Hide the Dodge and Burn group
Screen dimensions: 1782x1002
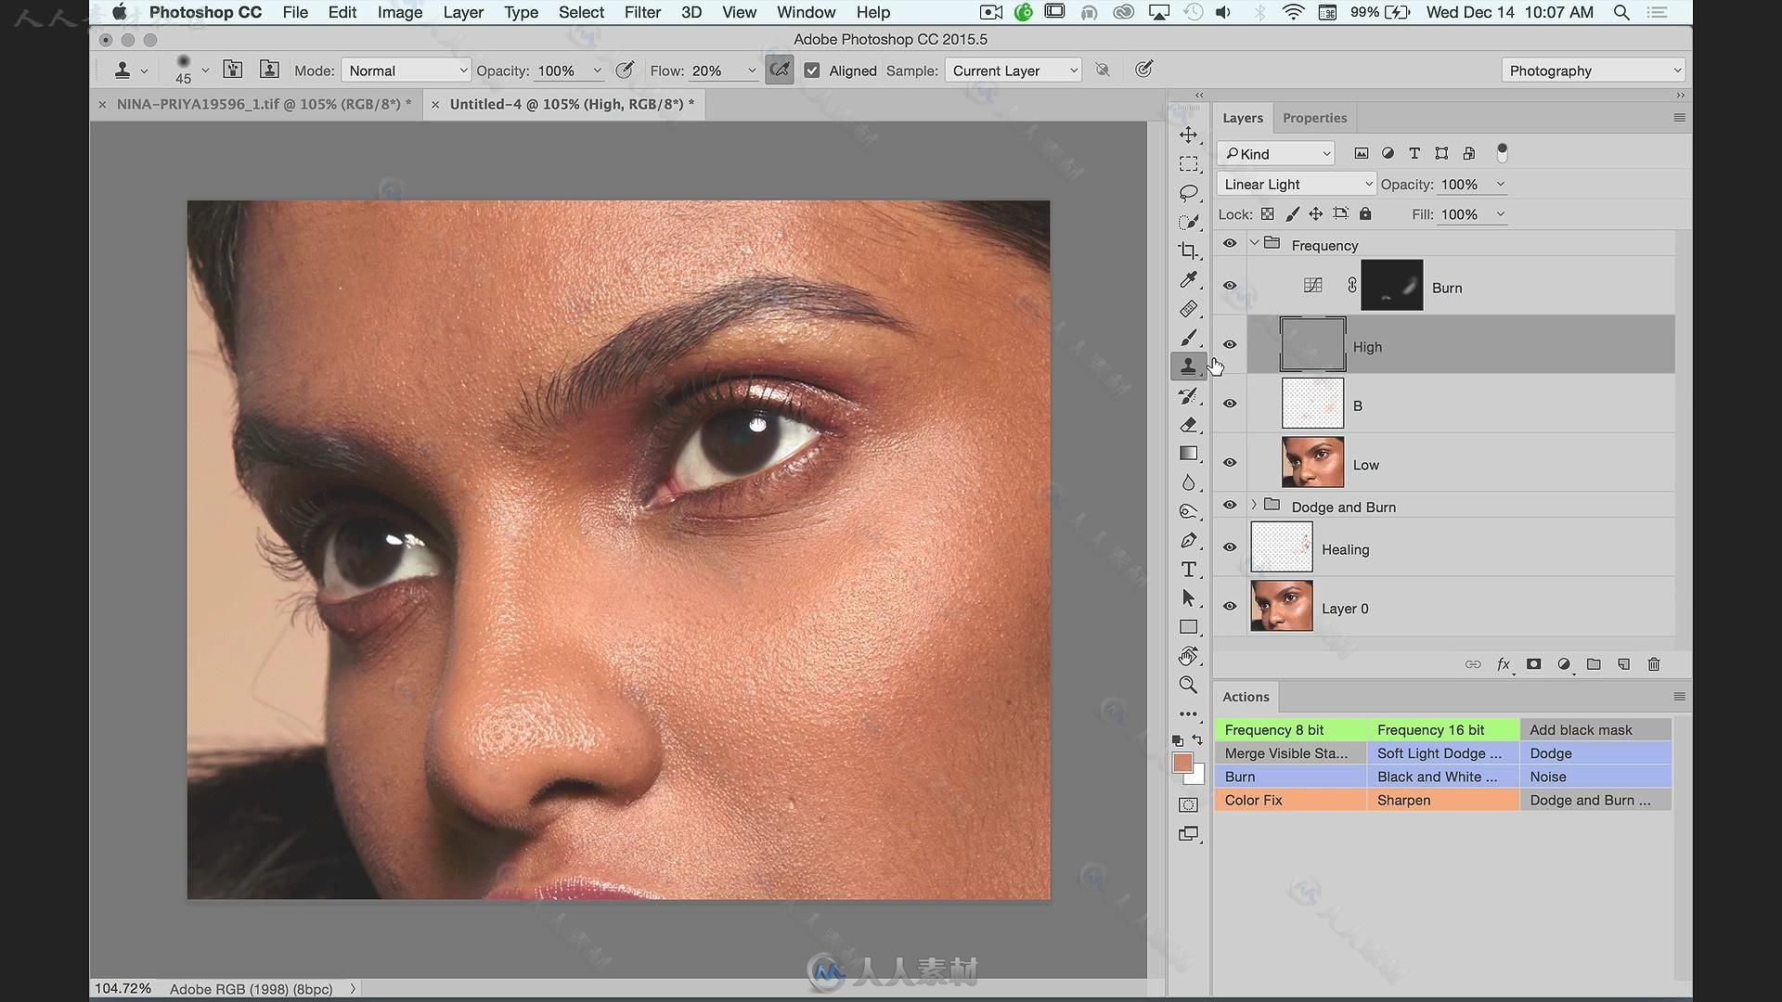point(1230,506)
